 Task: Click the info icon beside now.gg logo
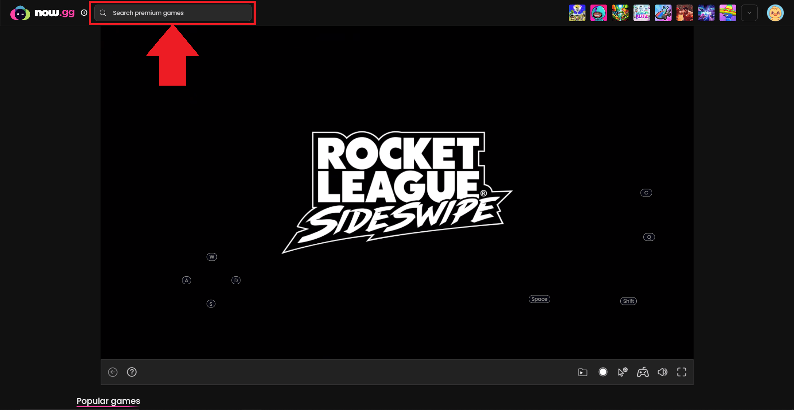[84, 13]
